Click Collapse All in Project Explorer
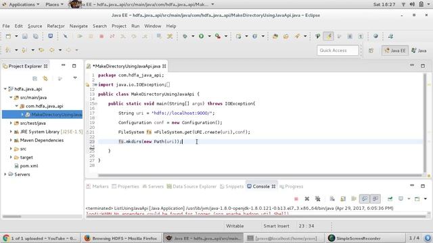 click(35, 78)
